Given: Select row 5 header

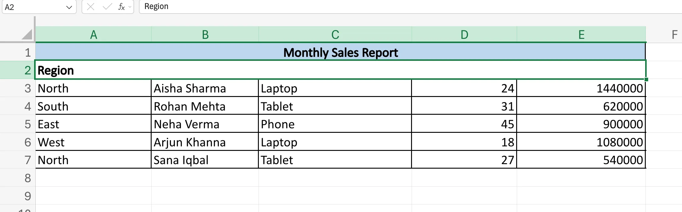Looking at the screenshot, I should click(27, 124).
